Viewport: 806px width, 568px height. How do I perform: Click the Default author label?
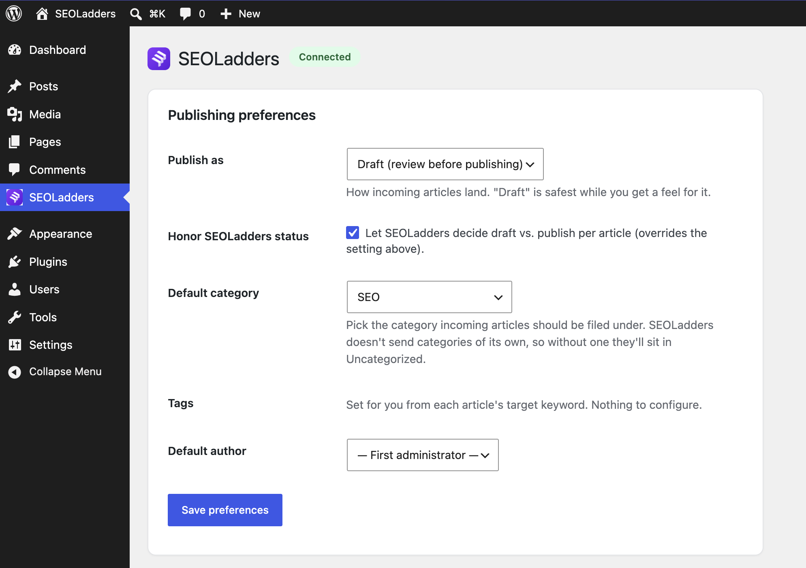[x=207, y=451]
